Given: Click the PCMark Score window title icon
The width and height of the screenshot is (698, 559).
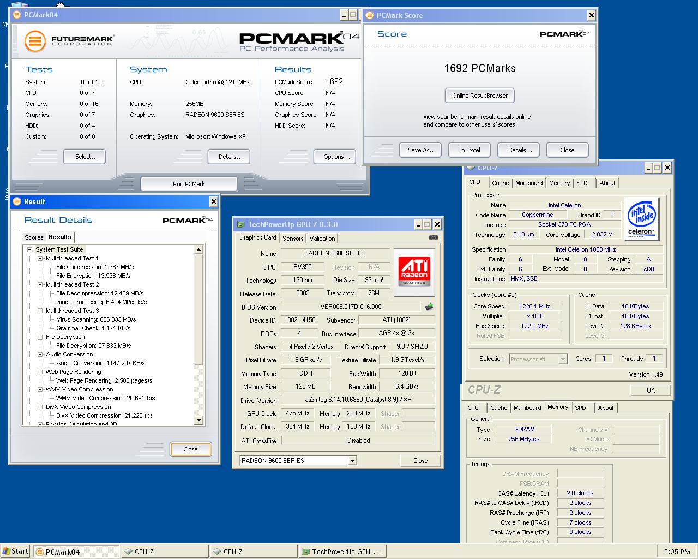Looking at the screenshot, I should [x=369, y=15].
